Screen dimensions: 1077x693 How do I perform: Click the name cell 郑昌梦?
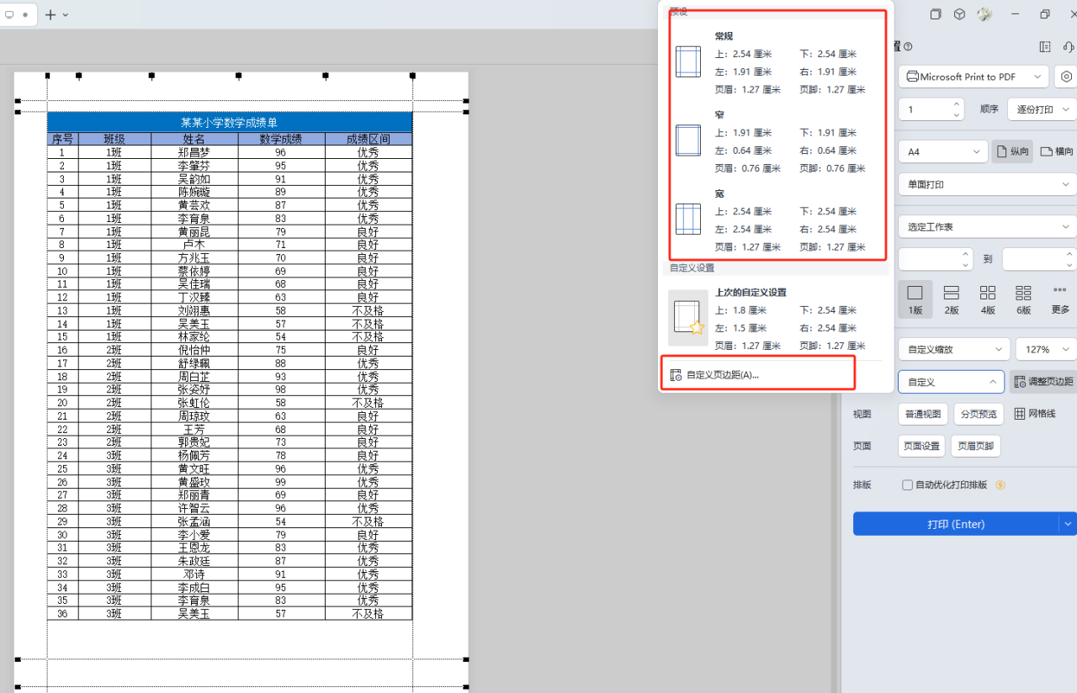[194, 152]
